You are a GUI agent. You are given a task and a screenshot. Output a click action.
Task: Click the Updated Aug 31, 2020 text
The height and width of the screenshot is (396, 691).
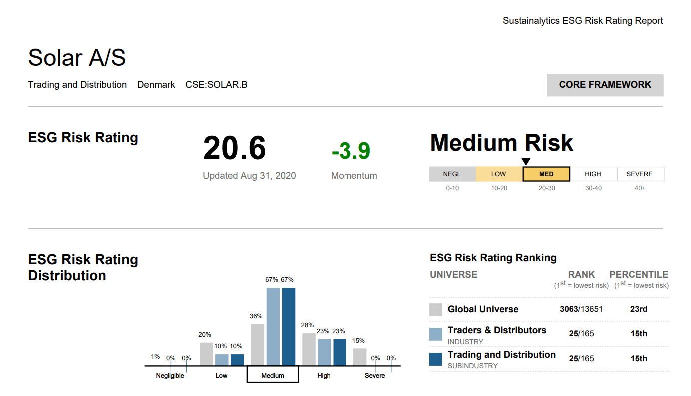coord(249,176)
